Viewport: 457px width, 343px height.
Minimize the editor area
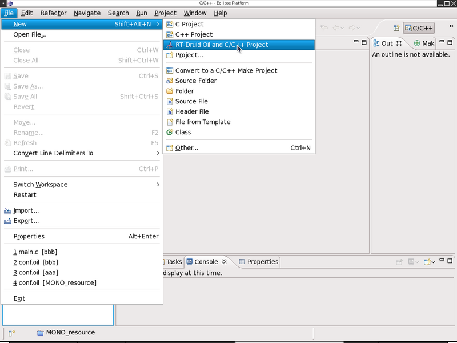click(356, 42)
